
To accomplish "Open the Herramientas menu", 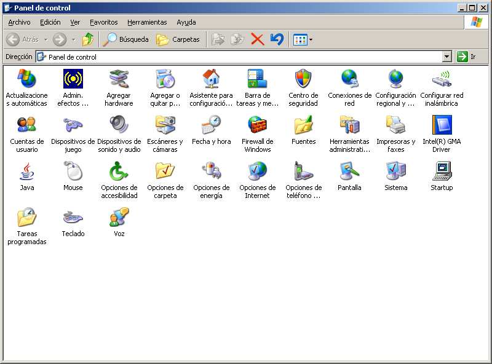I will pyautogui.click(x=147, y=22).
